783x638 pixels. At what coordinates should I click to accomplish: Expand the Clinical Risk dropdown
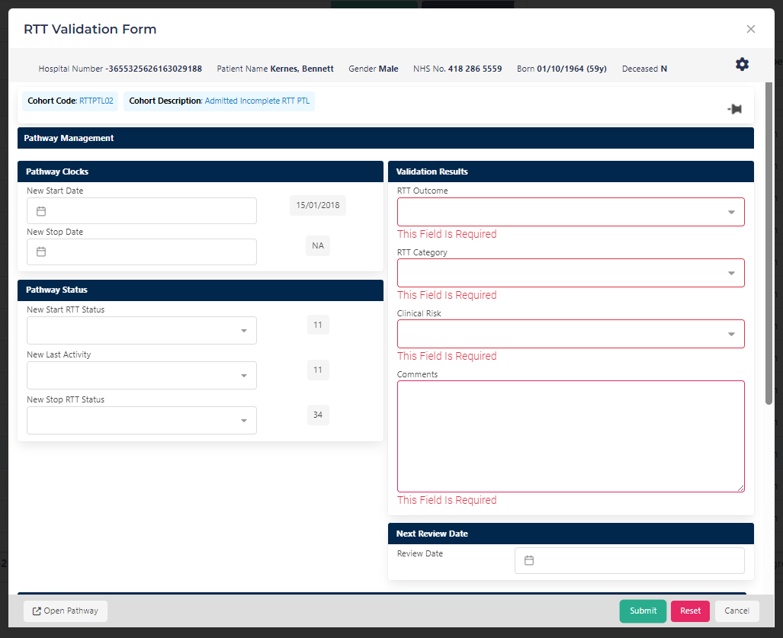click(x=730, y=334)
